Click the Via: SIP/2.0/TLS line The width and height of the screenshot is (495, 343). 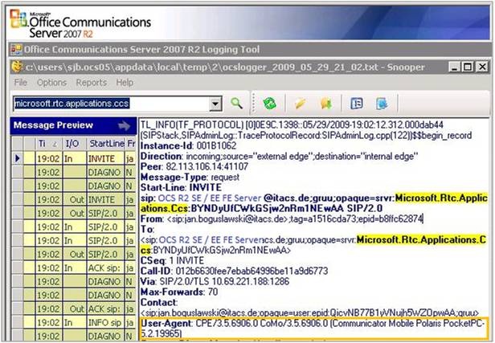pos(215,281)
